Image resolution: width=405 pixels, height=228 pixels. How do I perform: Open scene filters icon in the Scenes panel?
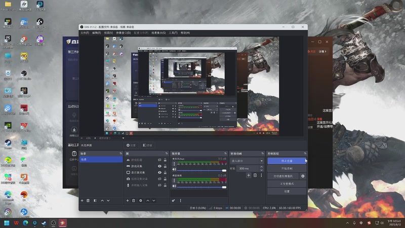coord(95,201)
